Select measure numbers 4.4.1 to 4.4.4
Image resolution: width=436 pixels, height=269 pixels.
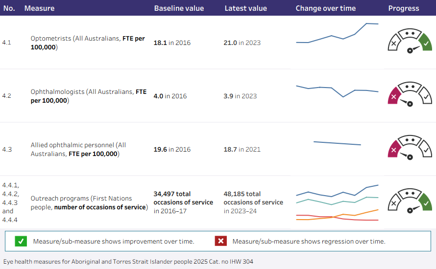tap(11, 202)
